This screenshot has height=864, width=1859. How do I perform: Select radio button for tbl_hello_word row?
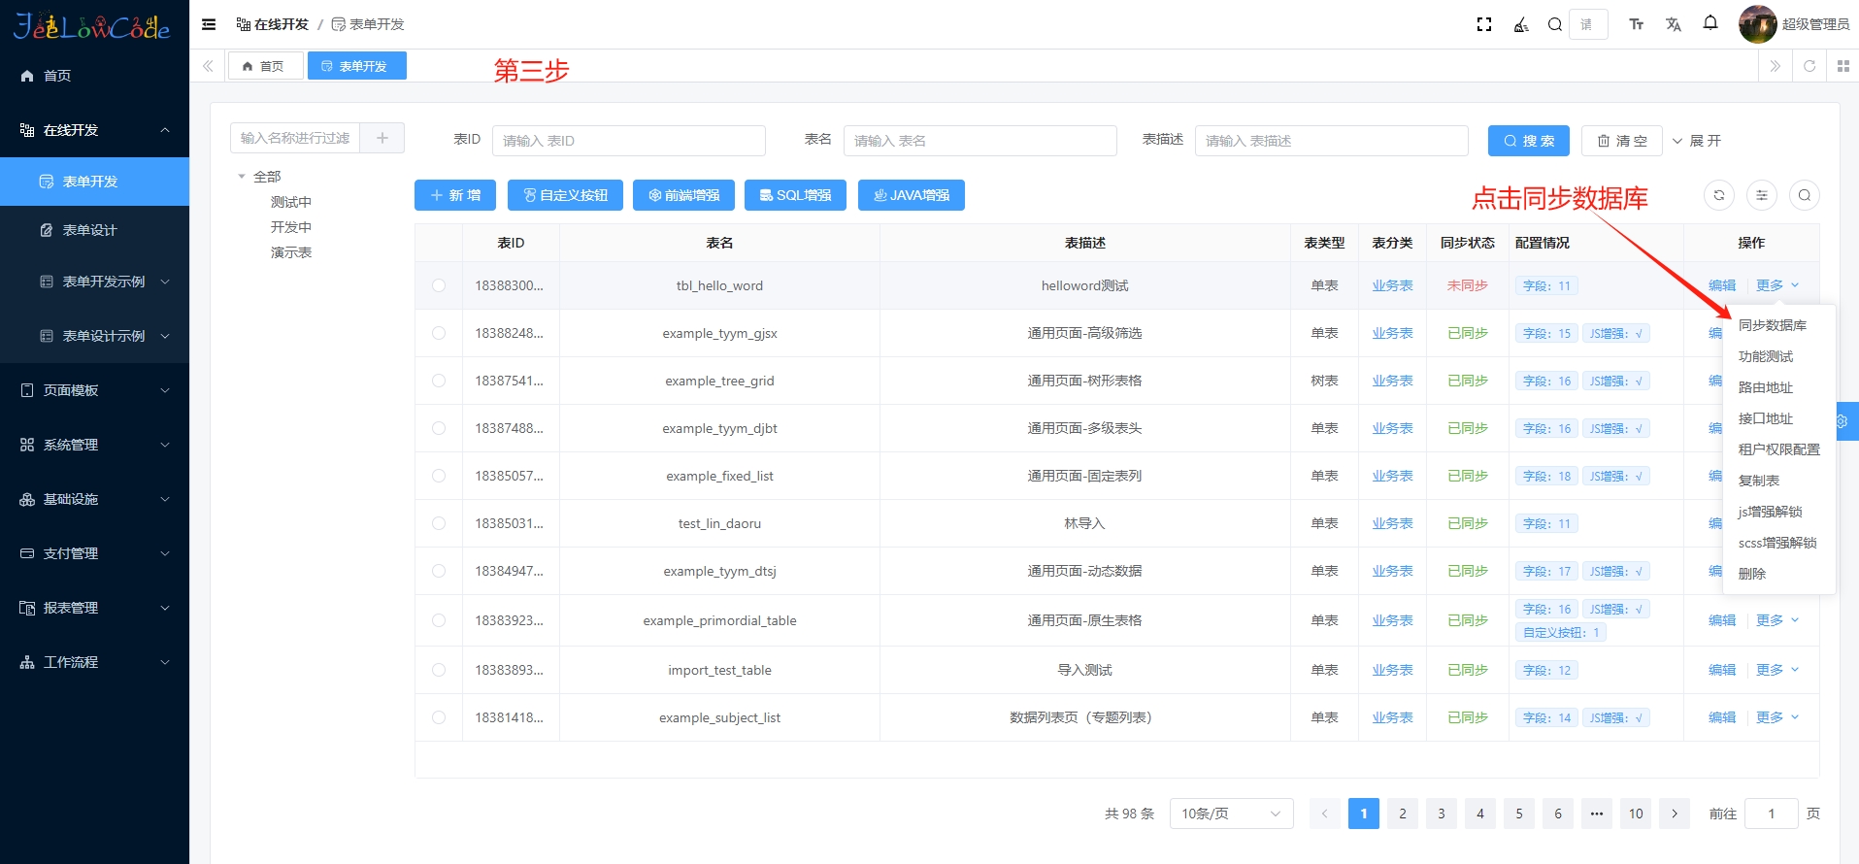(x=439, y=285)
